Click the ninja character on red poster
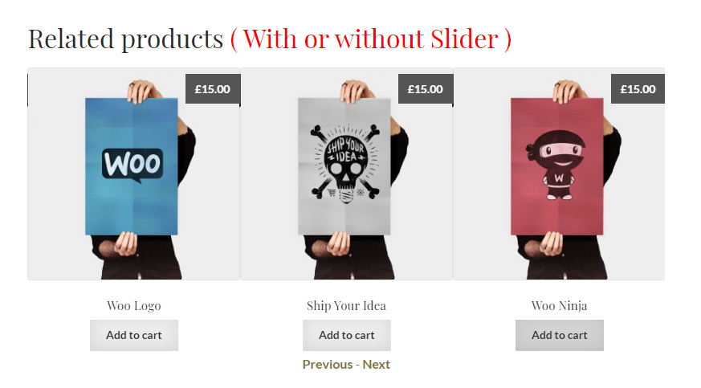701x388 pixels. point(556,165)
